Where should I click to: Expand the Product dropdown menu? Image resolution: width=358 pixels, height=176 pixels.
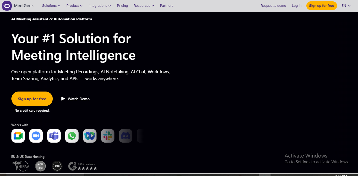point(74,6)
